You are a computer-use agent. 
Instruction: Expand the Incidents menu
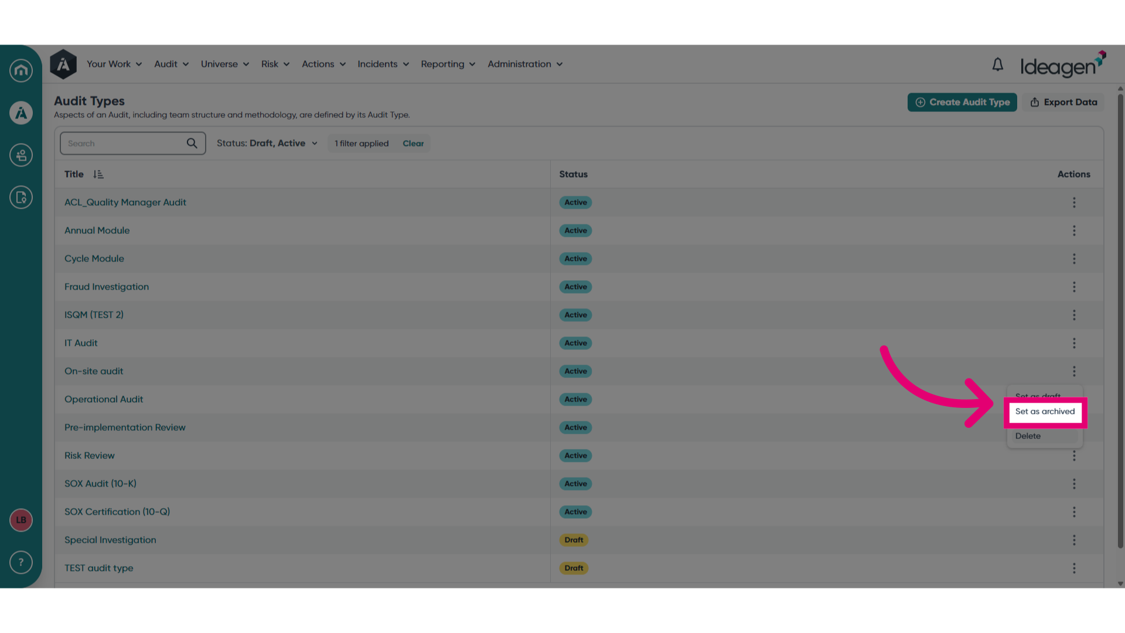click(383, 64)
